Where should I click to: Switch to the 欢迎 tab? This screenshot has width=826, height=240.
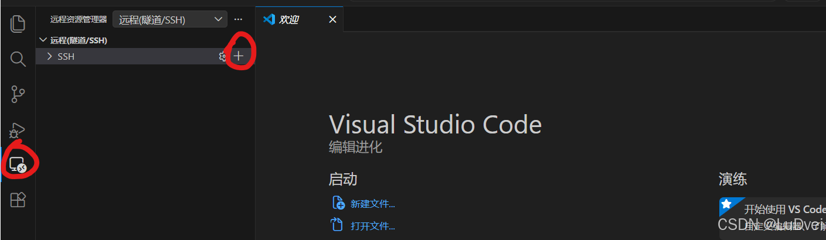coord(300,19)
